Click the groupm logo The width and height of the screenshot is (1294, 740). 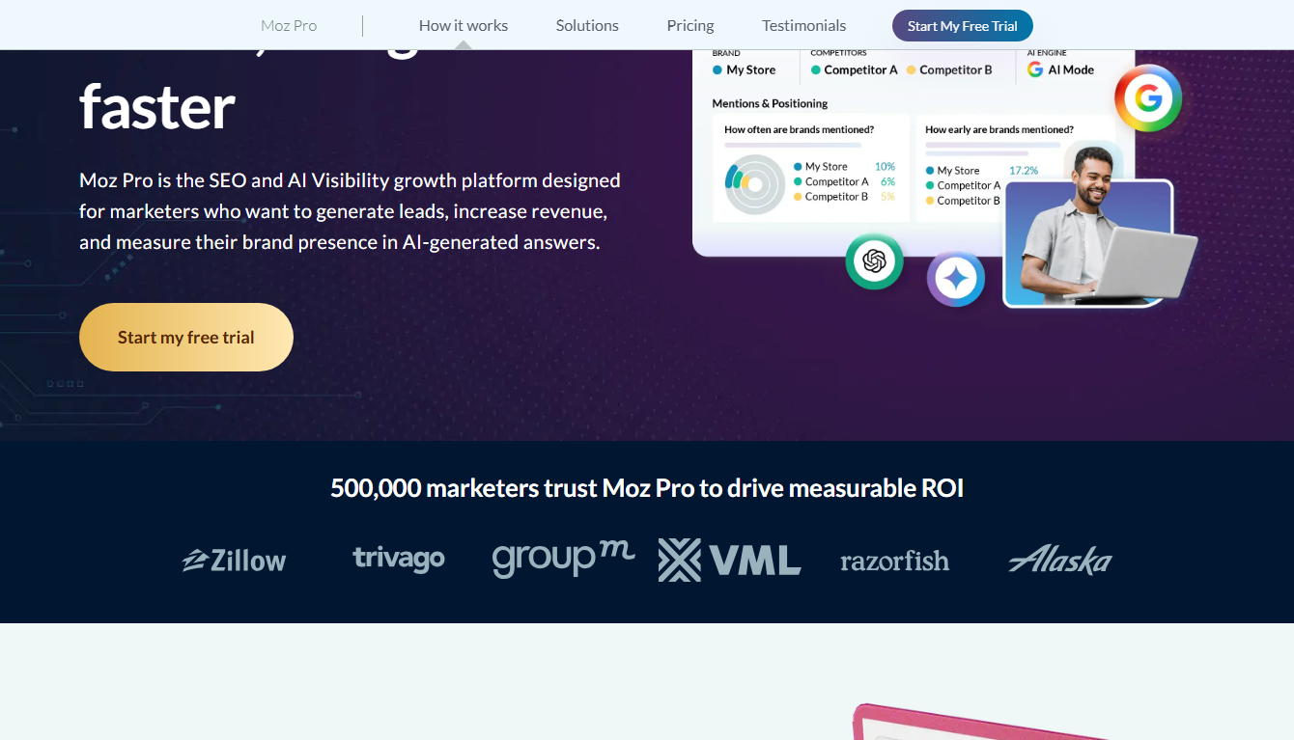pyautogui.click(x=563, y=558)
